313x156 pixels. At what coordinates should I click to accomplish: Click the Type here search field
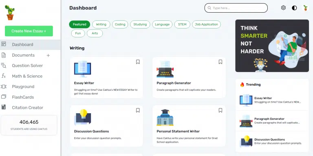(x=236, y=8)
